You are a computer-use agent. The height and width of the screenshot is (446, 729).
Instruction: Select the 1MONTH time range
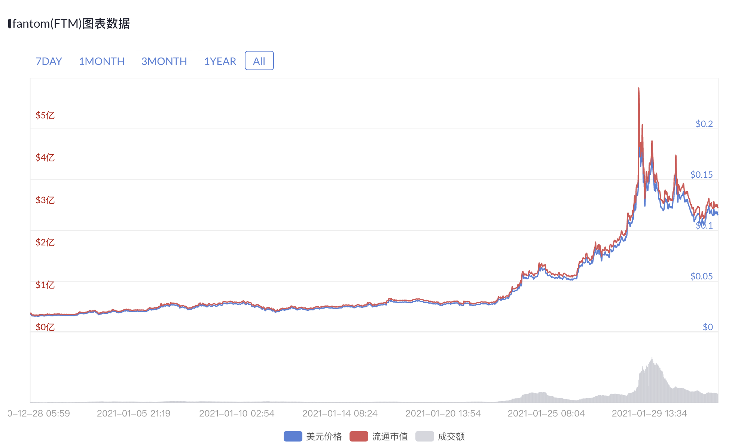click(101, 61)
